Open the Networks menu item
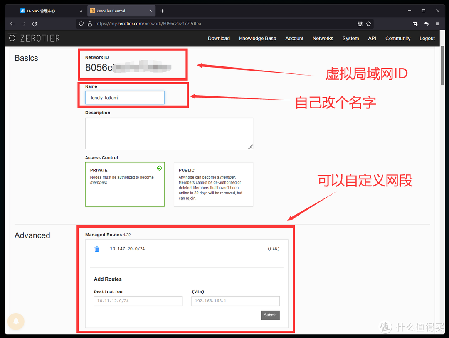449x338 pixels. [x=323, y=38]
